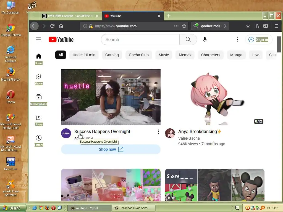283x212 pixels.
Task: Select the Memes filter chip
Action: point(185,55)
